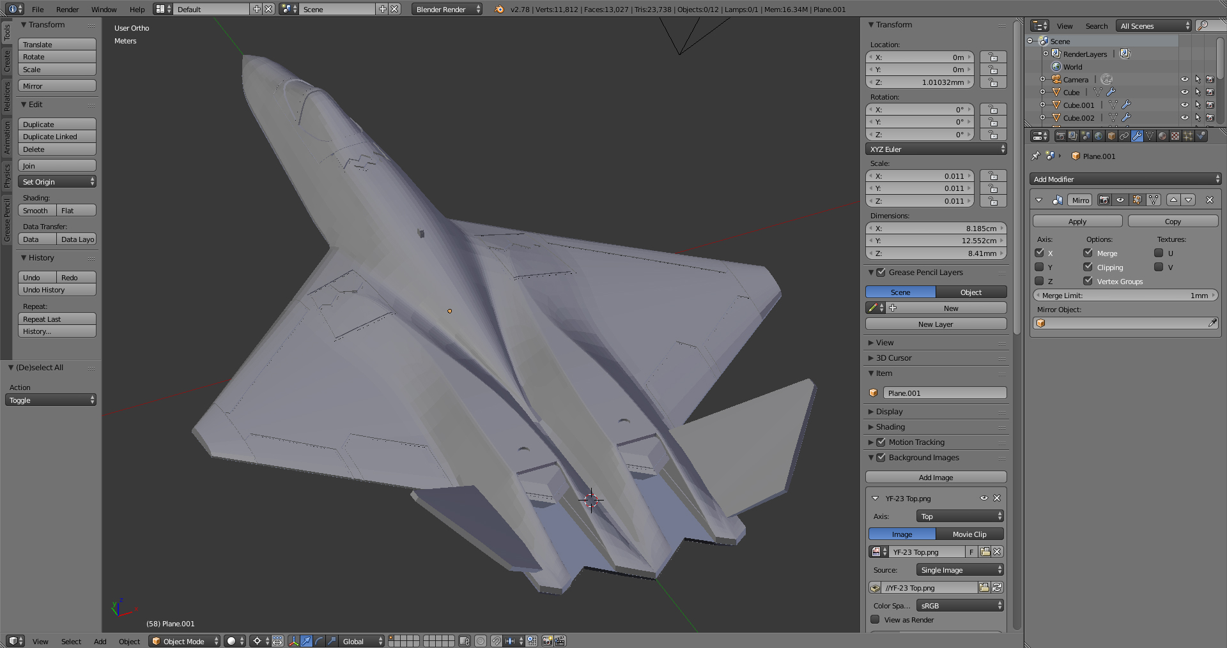Open the Modifiers properties tab
This screenshot has width=1227, height=648.
tap(1138, 136)
